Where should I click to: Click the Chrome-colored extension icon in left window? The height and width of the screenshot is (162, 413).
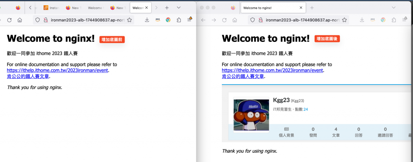(168, 20)
